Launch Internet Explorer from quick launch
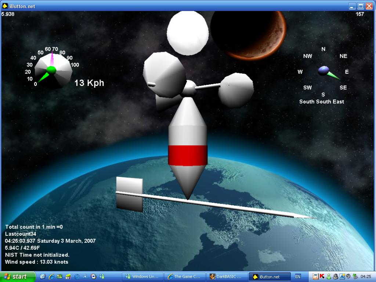This screenshot has height=282, width=376. tap(51, 276)
